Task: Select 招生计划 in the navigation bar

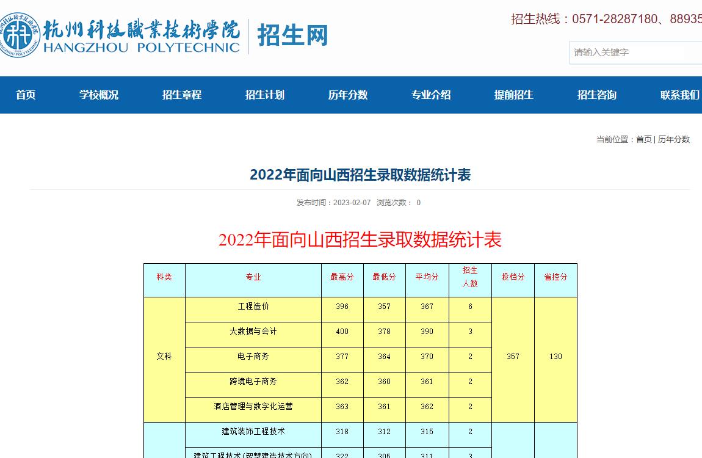Action: pyautogui.click(x=264, y=95)
